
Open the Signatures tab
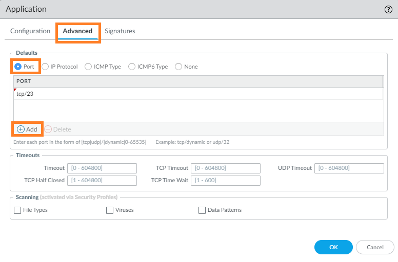[x=120, y=31]
